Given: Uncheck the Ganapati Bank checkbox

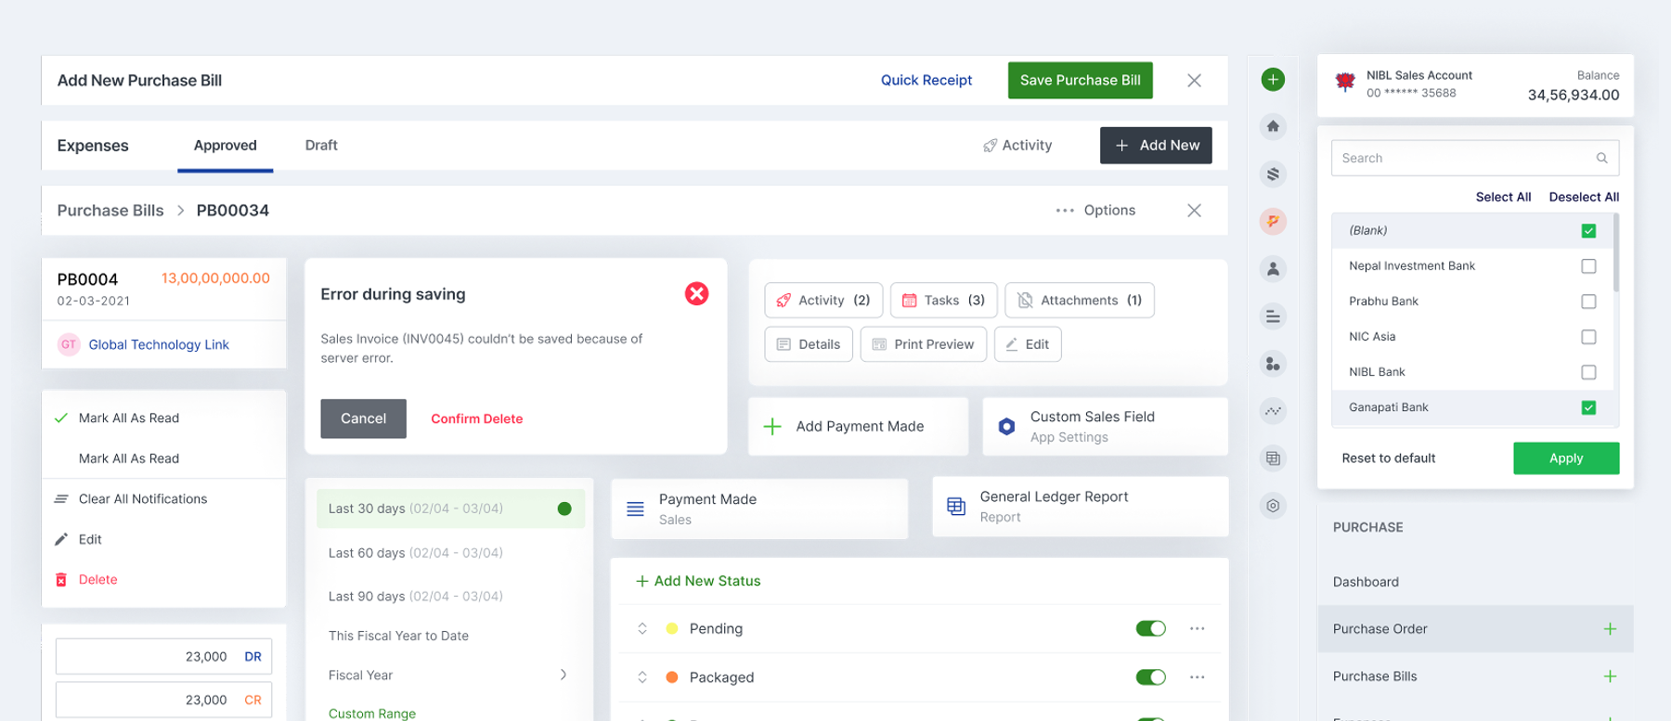Looking at the screenshot, I should [1588, 407].
